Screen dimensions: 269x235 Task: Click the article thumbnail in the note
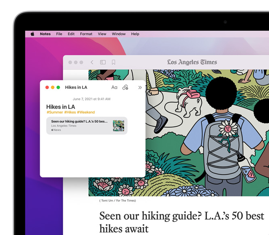pyautogui.click(x=118, y=126)
